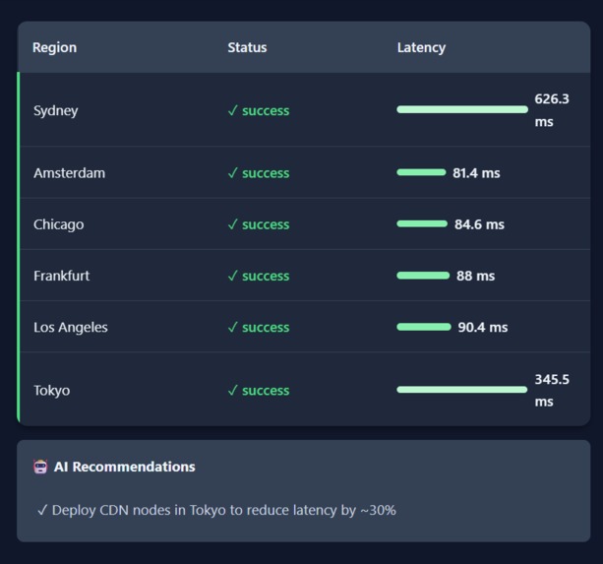Click the Status column header
This screenshot has width=603, height=564.
(247, 47)
